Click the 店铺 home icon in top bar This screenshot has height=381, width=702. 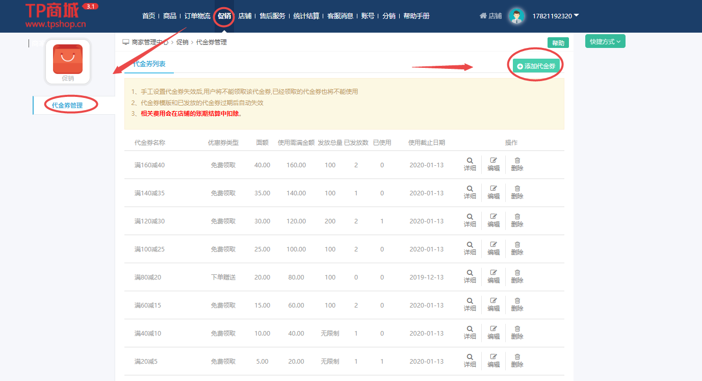tap(483, 16)
